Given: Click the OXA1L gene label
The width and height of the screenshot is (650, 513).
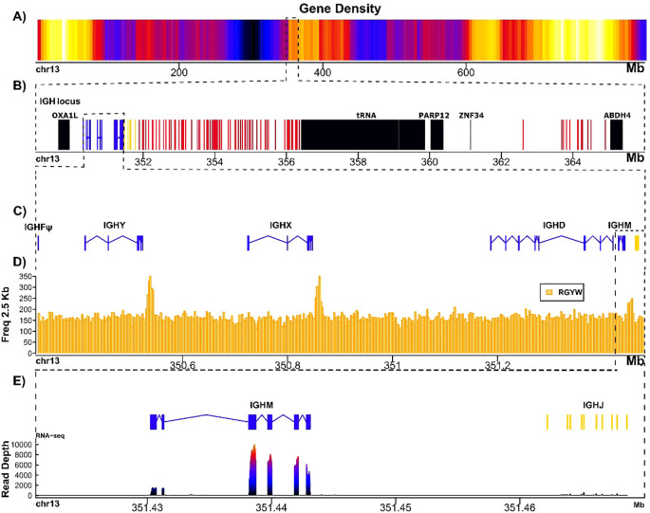Looking at the screenshot, I should 65,115.
